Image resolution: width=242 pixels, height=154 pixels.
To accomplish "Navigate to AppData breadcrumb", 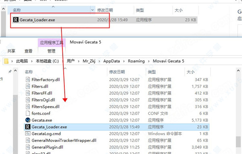I will pyautogui.click(x=111, y=61).
